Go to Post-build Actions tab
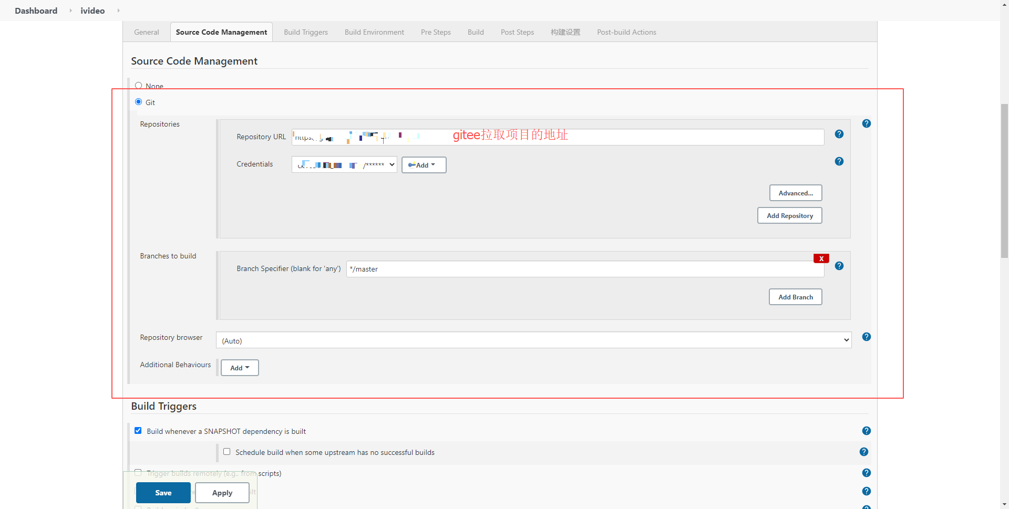The image size is (1009, 509). (x=626, y=32)
